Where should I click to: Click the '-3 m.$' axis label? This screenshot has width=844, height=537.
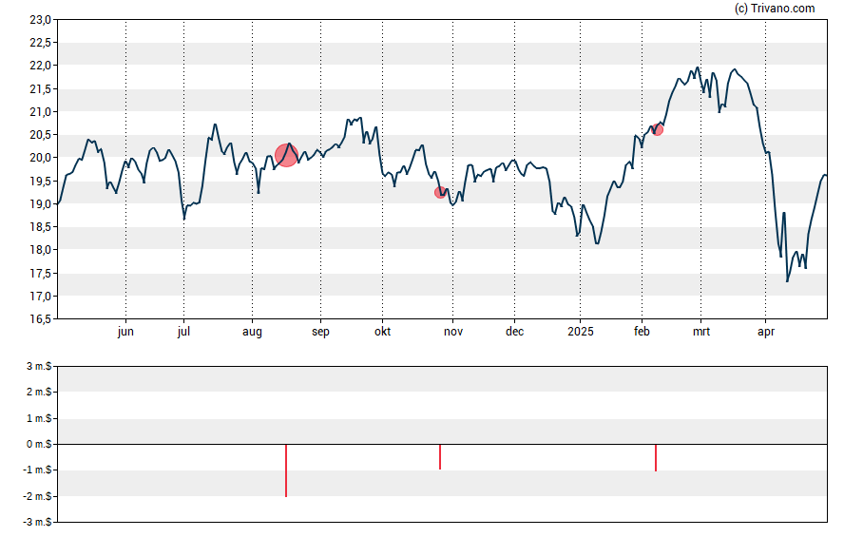[x=37, y=522]
